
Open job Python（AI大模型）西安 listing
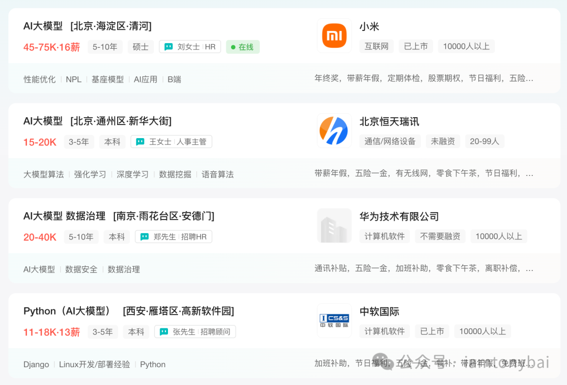coord(129,311)
